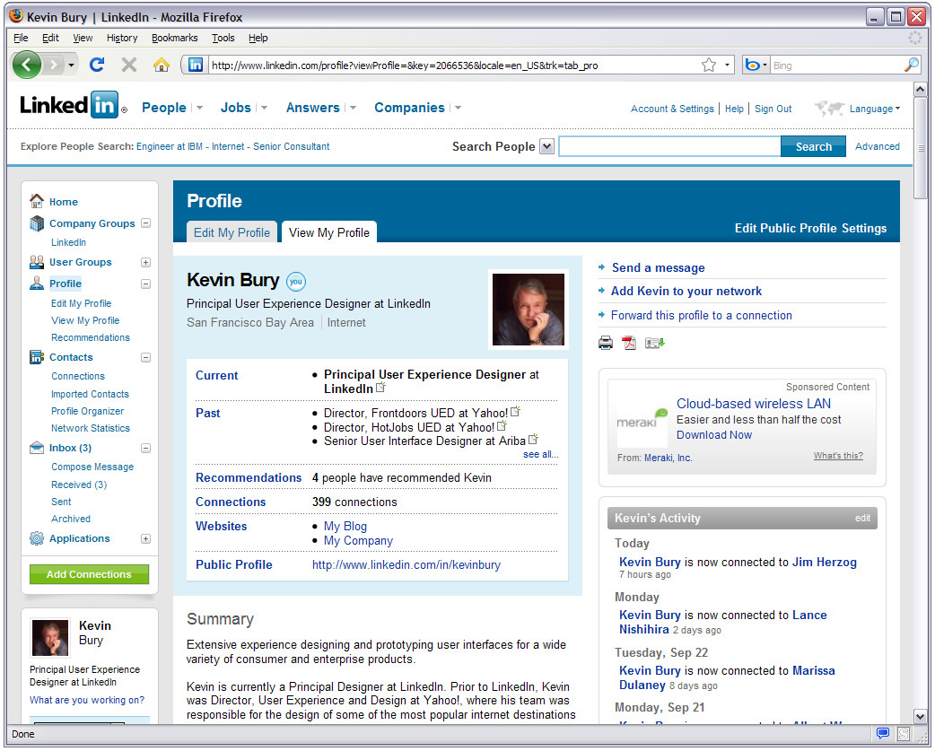Viewport: 935px width, 751px height.
Task: Open the Edit menu
Action: tap(50, 38)
